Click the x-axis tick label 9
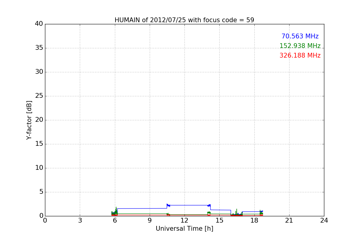Image resolution: width=360 pixels, height=240 pixels. point(150,220)
